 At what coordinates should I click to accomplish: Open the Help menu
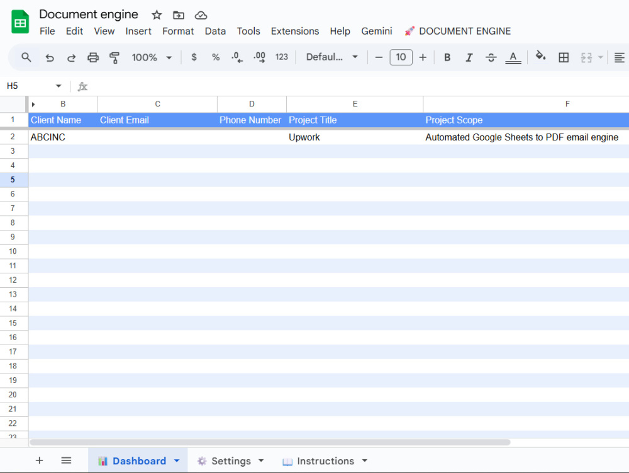[340, 31]
